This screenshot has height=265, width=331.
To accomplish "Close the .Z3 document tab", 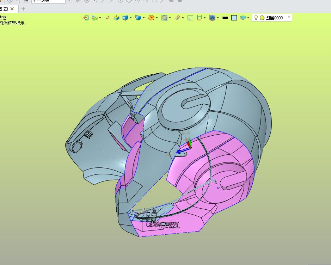I will pos(12,9).
